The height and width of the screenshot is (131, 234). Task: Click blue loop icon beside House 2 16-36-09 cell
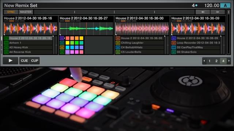point(174,38)
